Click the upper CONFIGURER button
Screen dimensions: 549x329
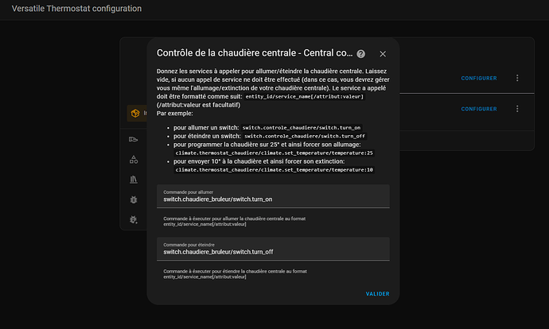479,79
